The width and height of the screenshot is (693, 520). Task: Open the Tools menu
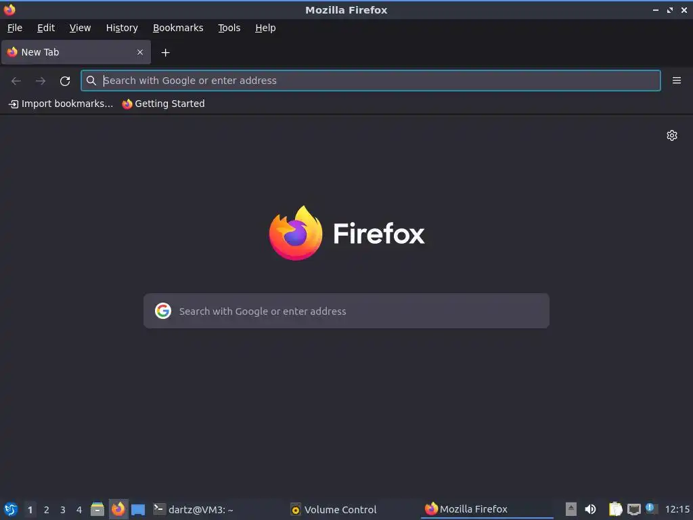[229, 28]
